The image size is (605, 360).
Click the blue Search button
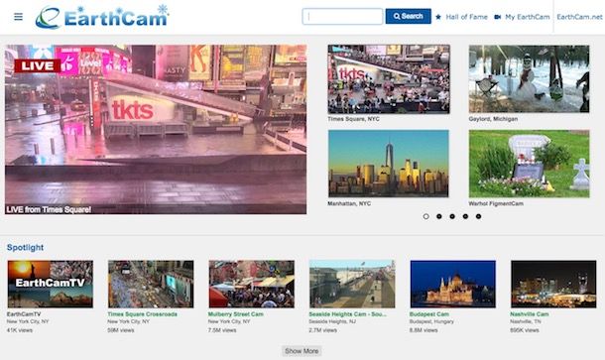point(408,16)
